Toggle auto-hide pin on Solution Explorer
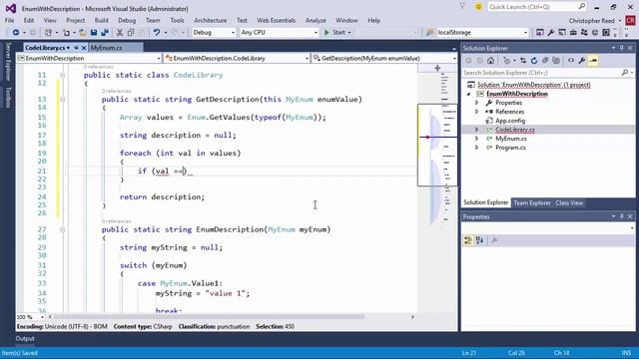 click(x=621, y=48)
